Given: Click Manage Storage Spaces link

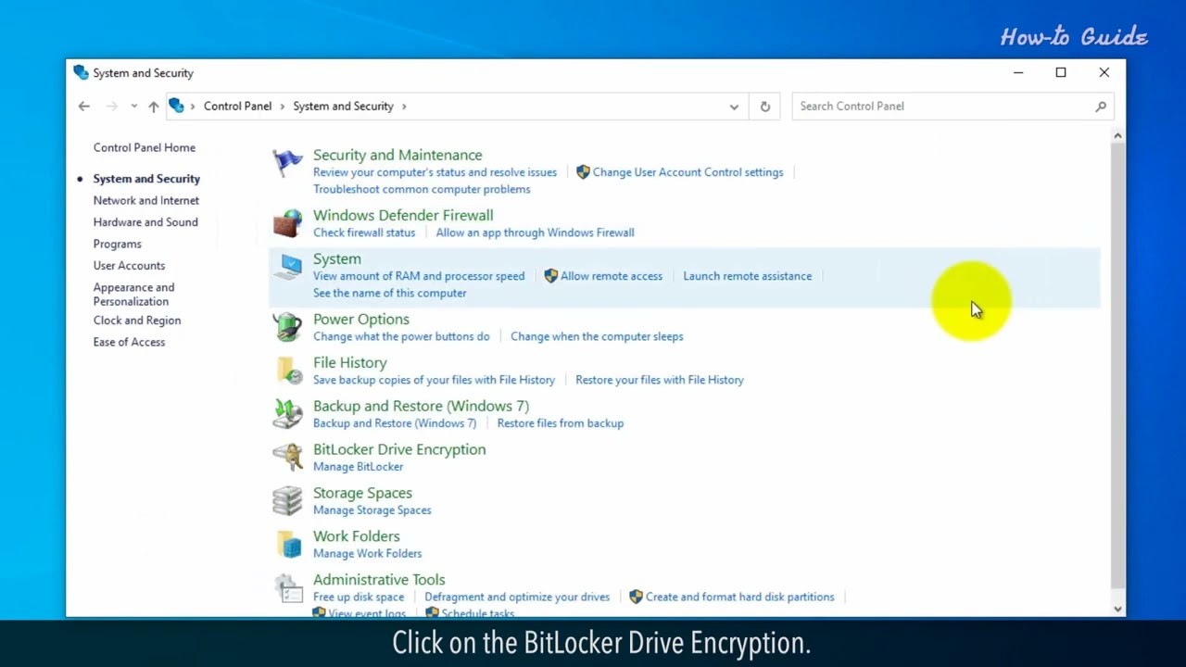Looking at the screenshot, I should [x=372, y=510].
